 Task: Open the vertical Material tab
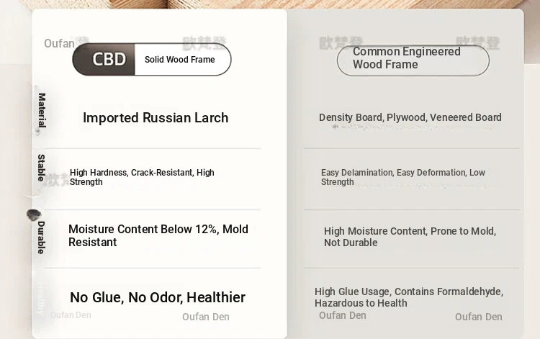(42, 110)
